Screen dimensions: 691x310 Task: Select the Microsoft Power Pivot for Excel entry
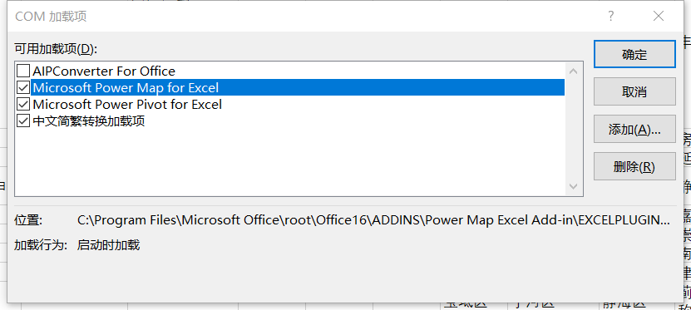pos(127,105)
